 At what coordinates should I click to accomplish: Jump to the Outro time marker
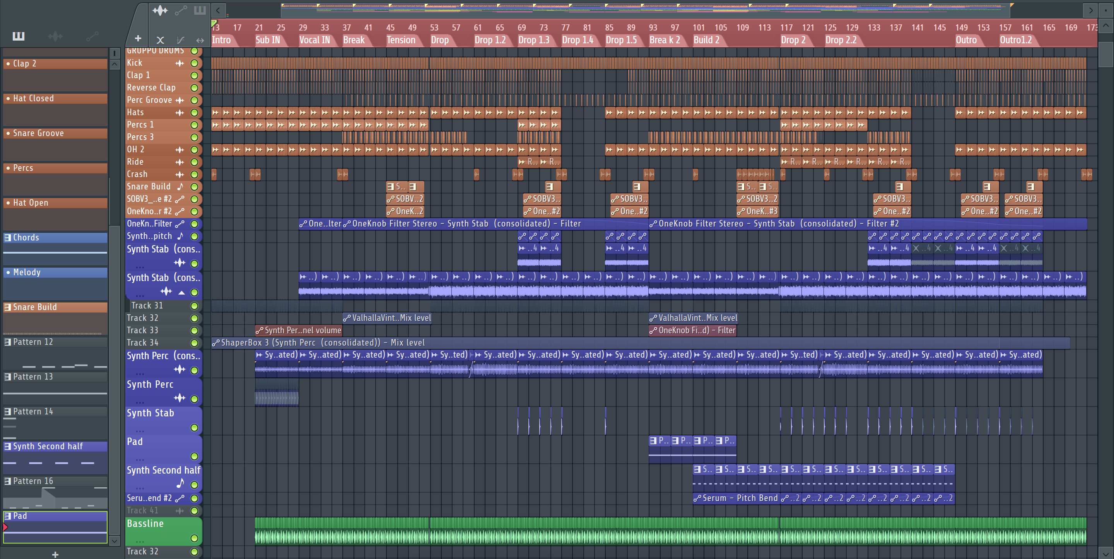click(x=966, y=40)
